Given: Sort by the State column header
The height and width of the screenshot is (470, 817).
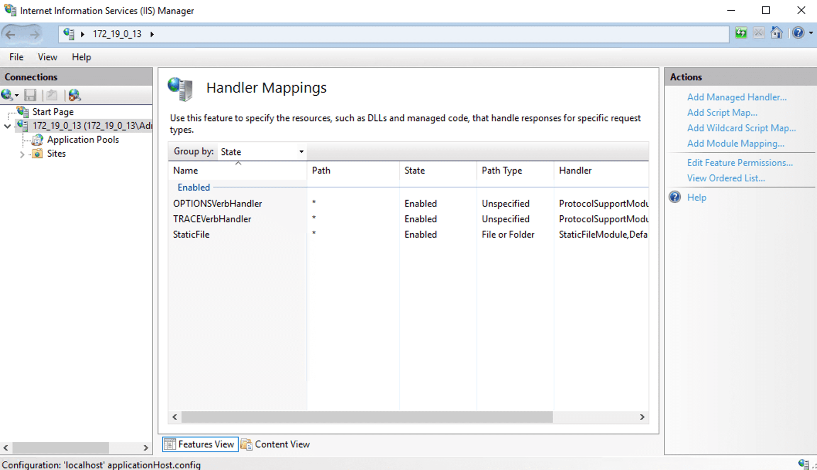Looking at the screenshot, I should coord(438,170).
